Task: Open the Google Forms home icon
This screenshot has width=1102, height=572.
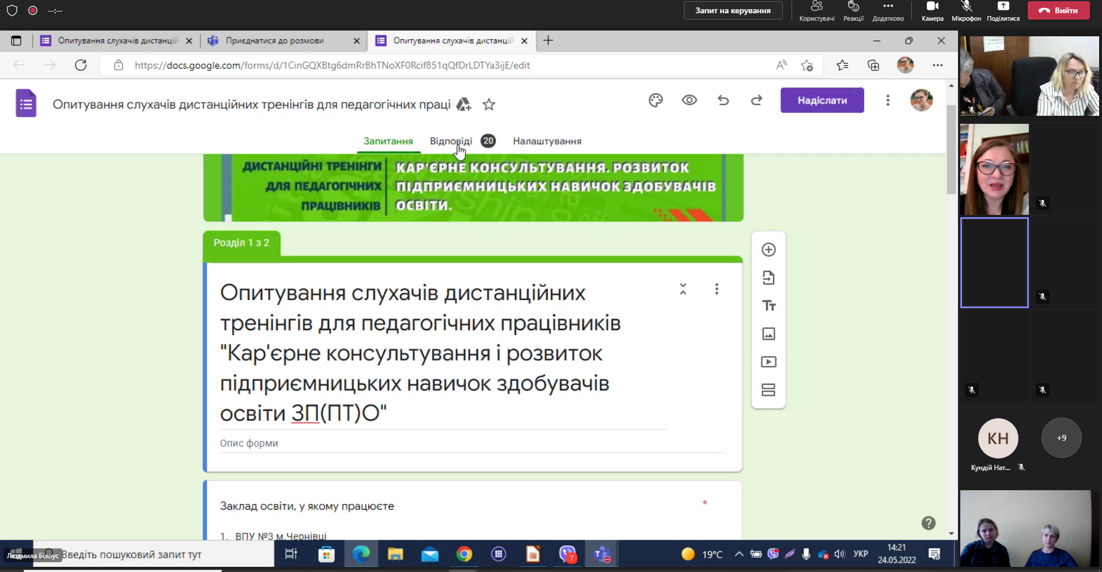Action: [x=26, y=104]
